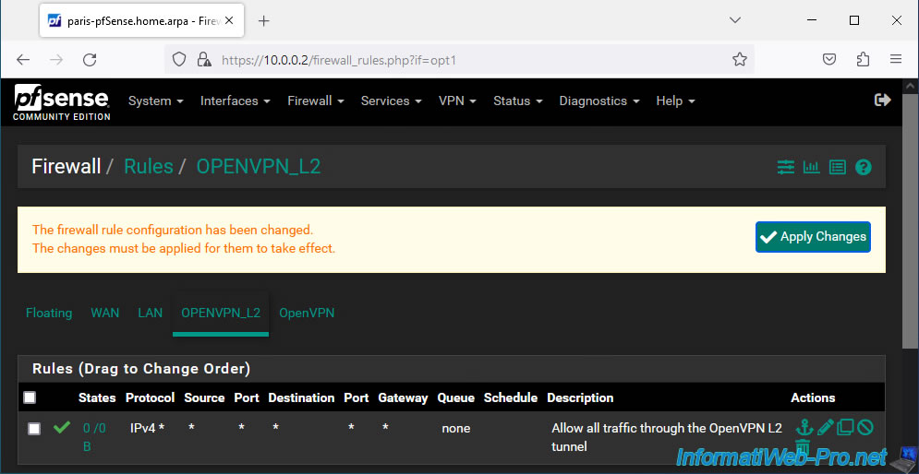Open the list all tabs chevron
Viewport: 919px width, 474px height.
(735, 20)
